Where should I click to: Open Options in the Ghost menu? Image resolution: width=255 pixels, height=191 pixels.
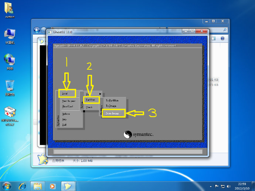[x=66, y=114]
